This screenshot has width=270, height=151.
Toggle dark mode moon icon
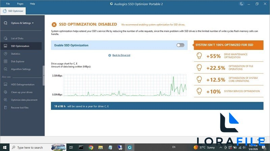[242, 4]
